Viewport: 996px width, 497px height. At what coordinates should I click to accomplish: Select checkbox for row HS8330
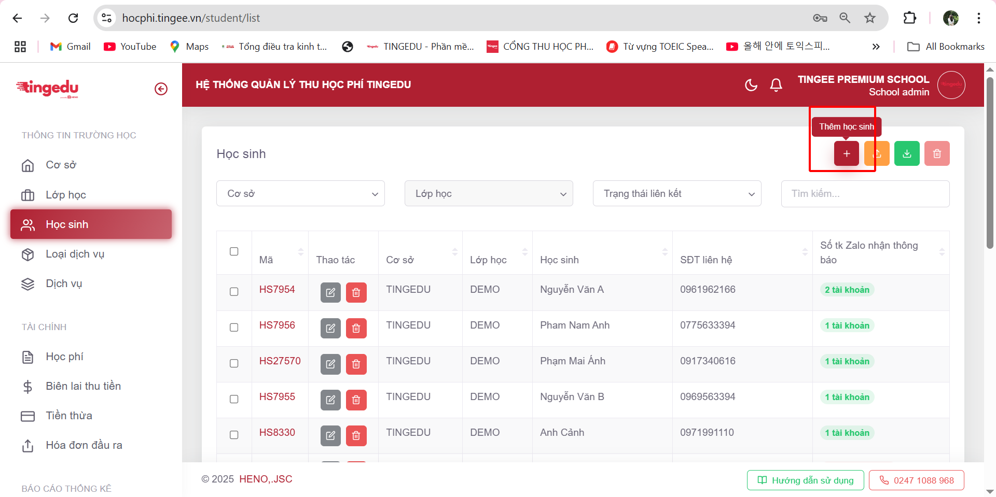[234, 435]
